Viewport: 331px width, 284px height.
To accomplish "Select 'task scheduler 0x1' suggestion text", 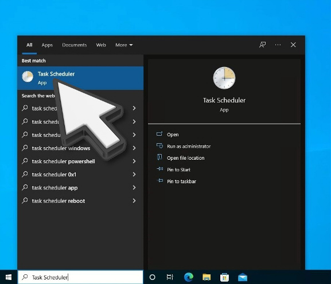I will (x=54, y=175).
